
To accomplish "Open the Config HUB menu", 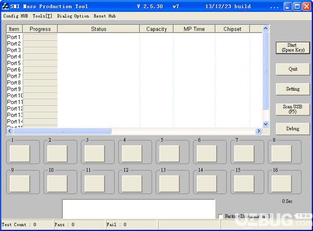I will click(x=16, y=16).
